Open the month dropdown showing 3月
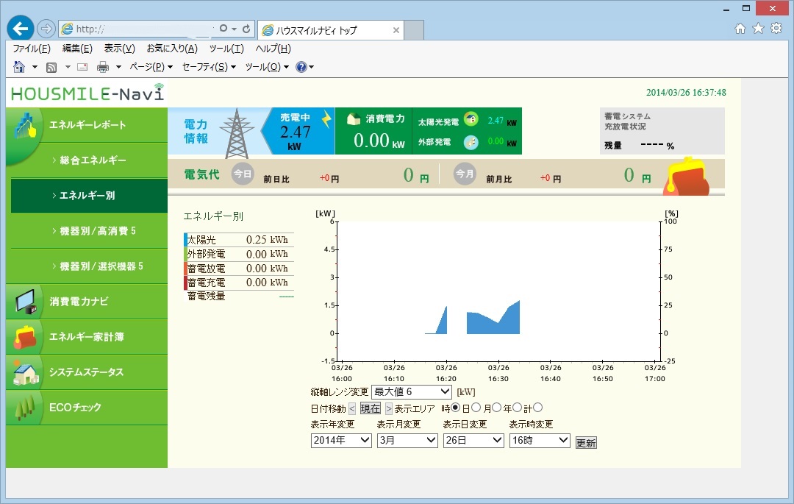794x504 pixels. pyautogui.click(x=407, y=441)
